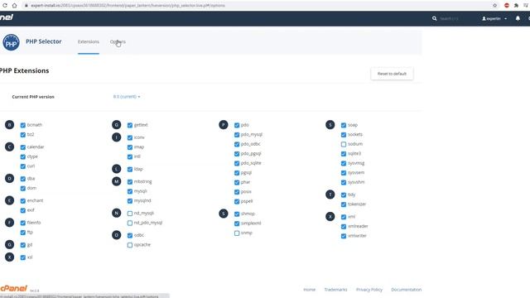Open the PHP version dropdown
The width and height of the screenshot is (530, 298).
(x=127, y=97)
